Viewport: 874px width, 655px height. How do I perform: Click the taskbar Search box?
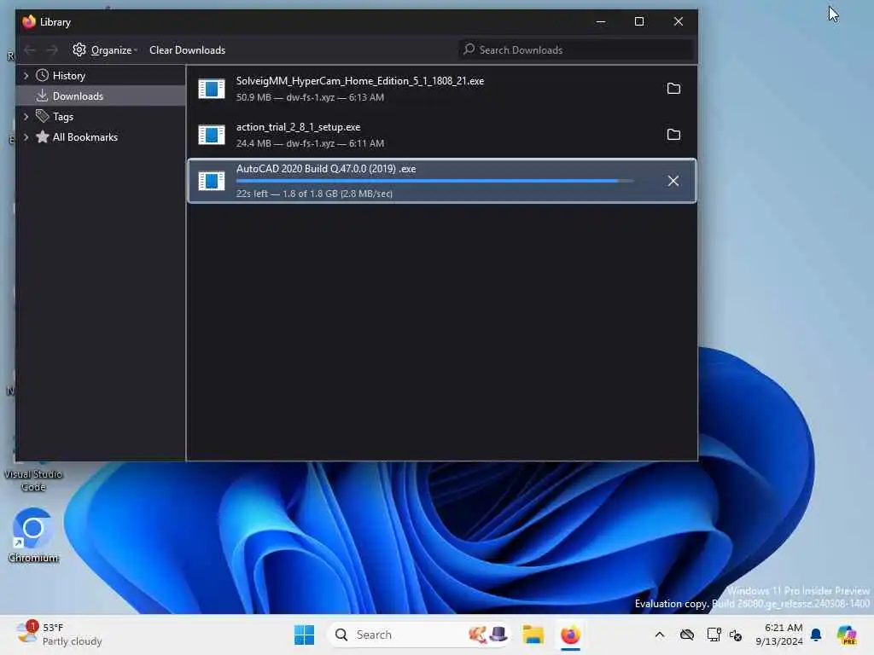click(x=419, y=635)
